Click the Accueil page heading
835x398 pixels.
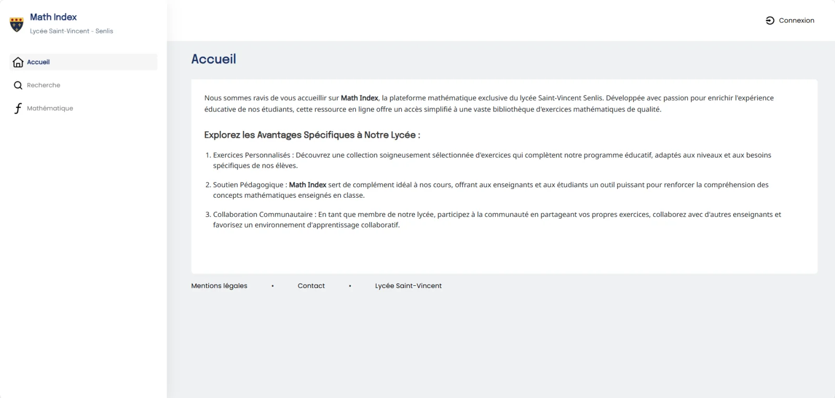pos(213,59)
